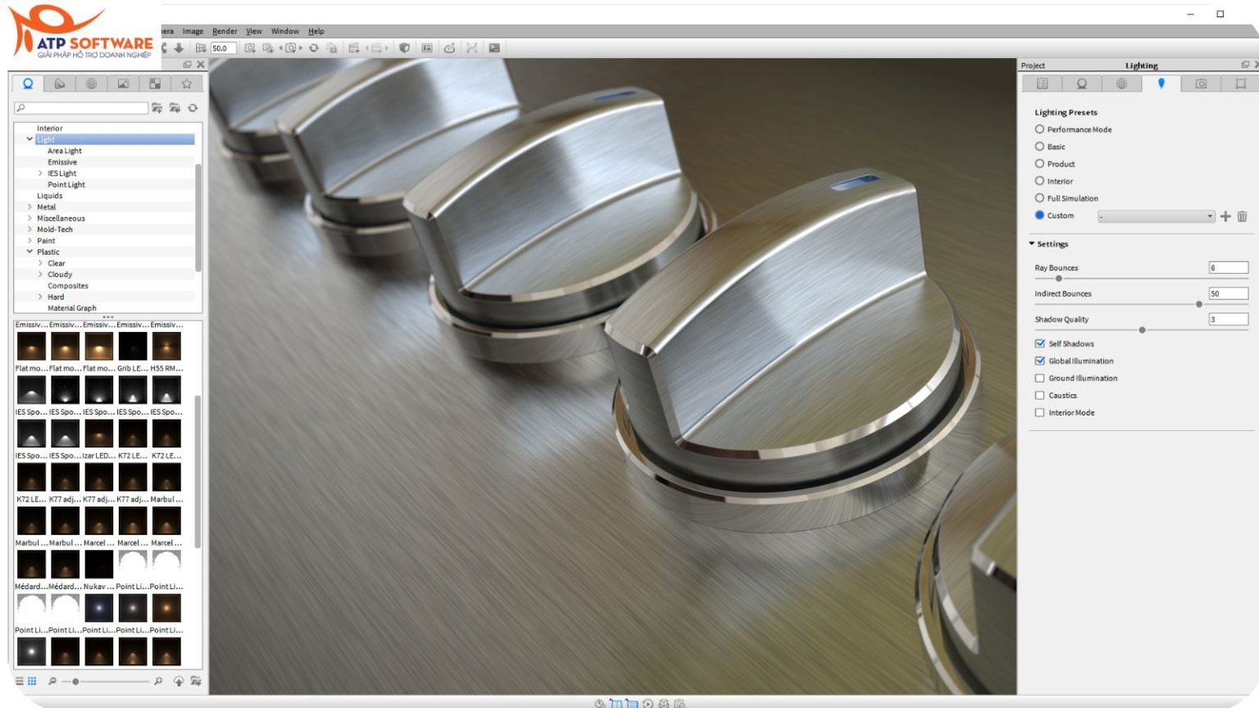Click the refresh icon beside the library search field

[x=193, y=107]
